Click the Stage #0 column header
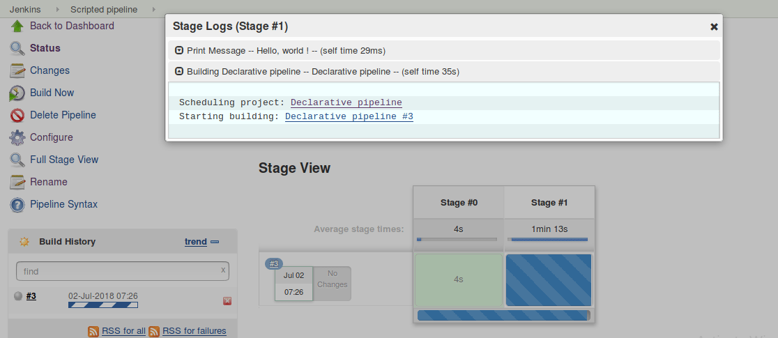The width and height of the screenshot is (778, 338). click(x=459, y=203)
